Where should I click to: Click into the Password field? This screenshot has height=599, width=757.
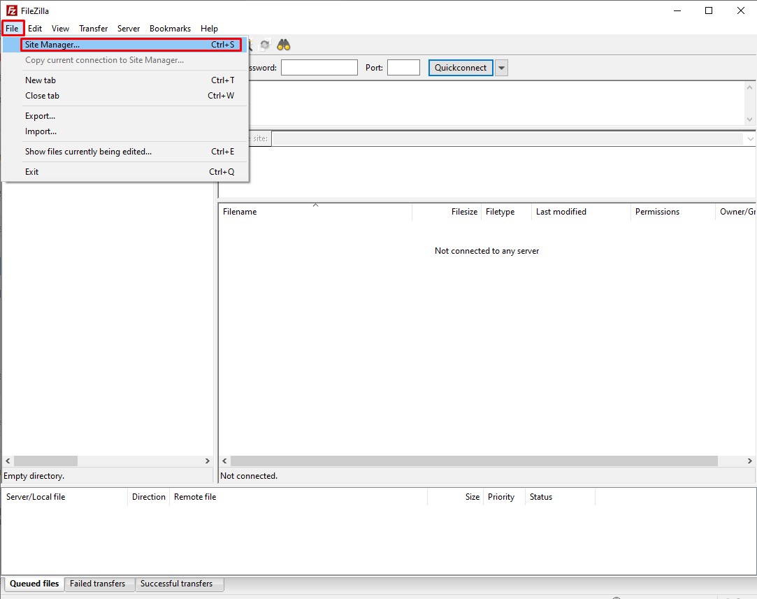[319, 68]
